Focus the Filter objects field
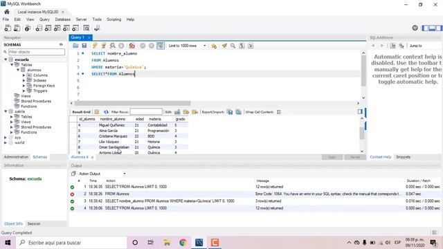The width and height of the screenshot is (443, 249). [37, 52]
